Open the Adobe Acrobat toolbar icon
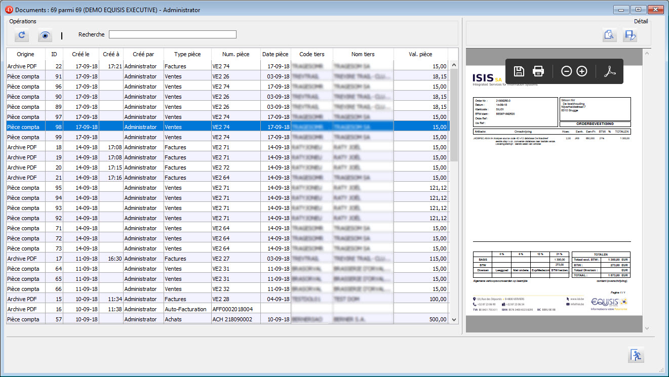The width and height of the screenshot is (669, 377). click(x=609, y=71)
